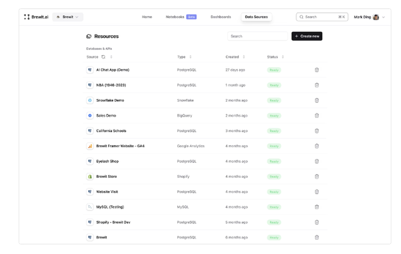Click the Brewit.ai logo
This screenshot has height=254, width=401.
pyautogui.click(x=36, y=17)
